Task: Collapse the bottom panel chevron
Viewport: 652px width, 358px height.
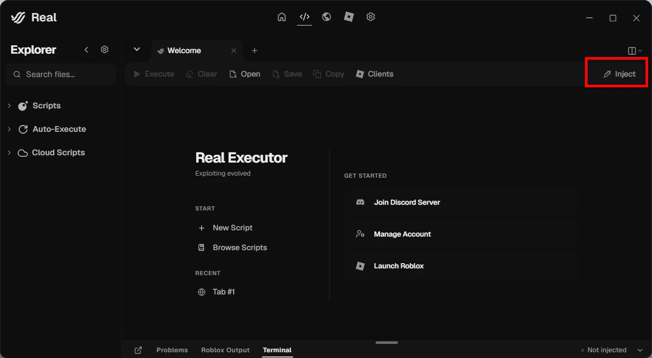Action: 640,350
